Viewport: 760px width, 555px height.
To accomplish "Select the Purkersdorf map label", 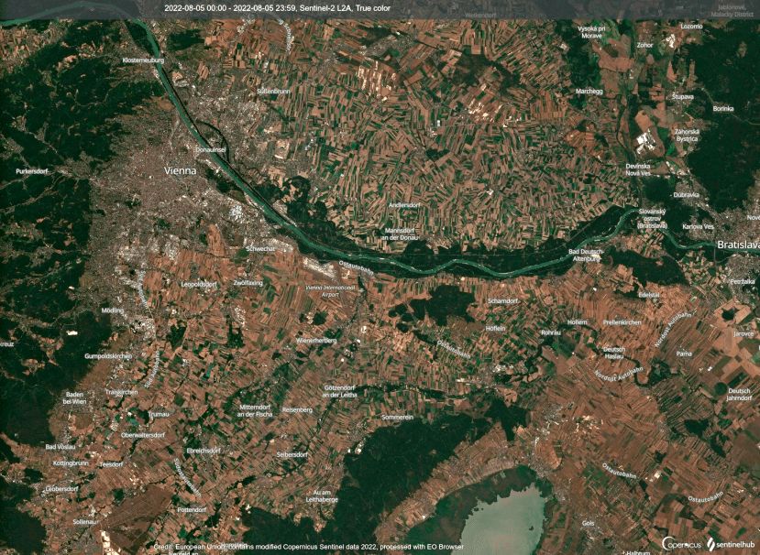I will [x=32, y=170].
